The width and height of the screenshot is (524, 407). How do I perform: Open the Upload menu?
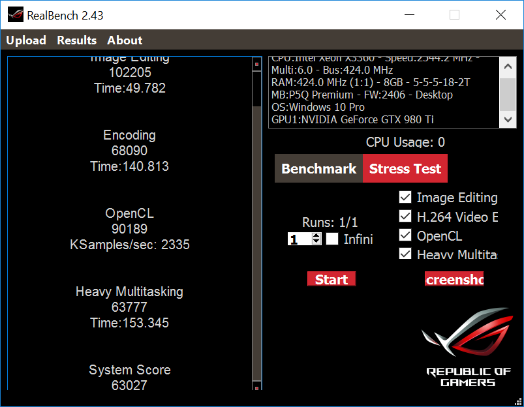(26, 40)
